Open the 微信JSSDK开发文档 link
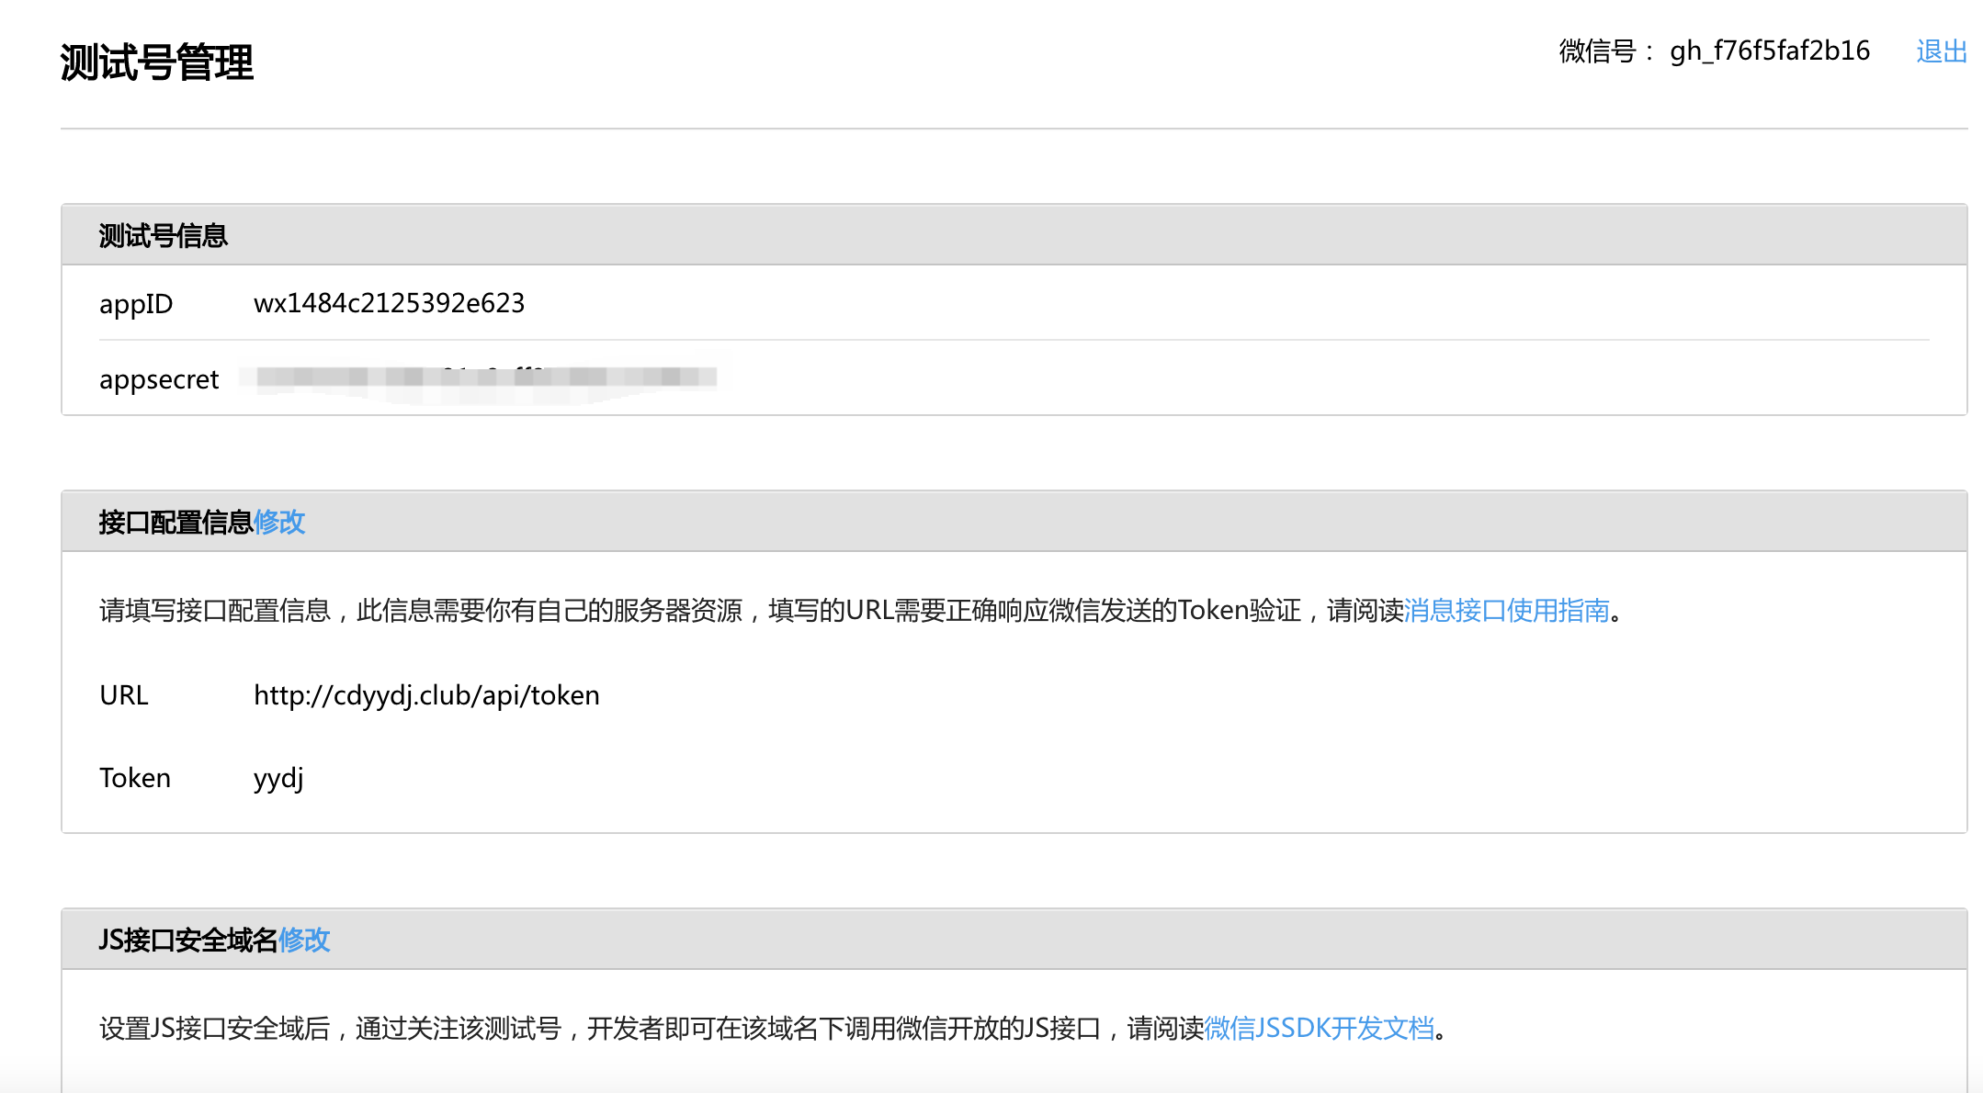 [1319, 1028]
